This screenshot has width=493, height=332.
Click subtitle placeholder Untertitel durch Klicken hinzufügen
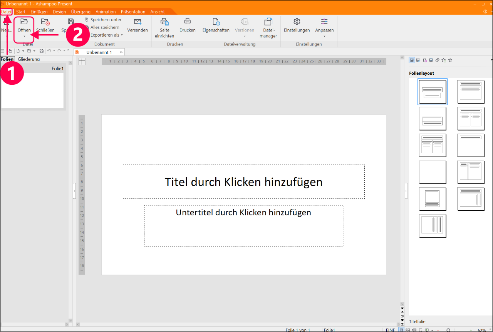244,226
